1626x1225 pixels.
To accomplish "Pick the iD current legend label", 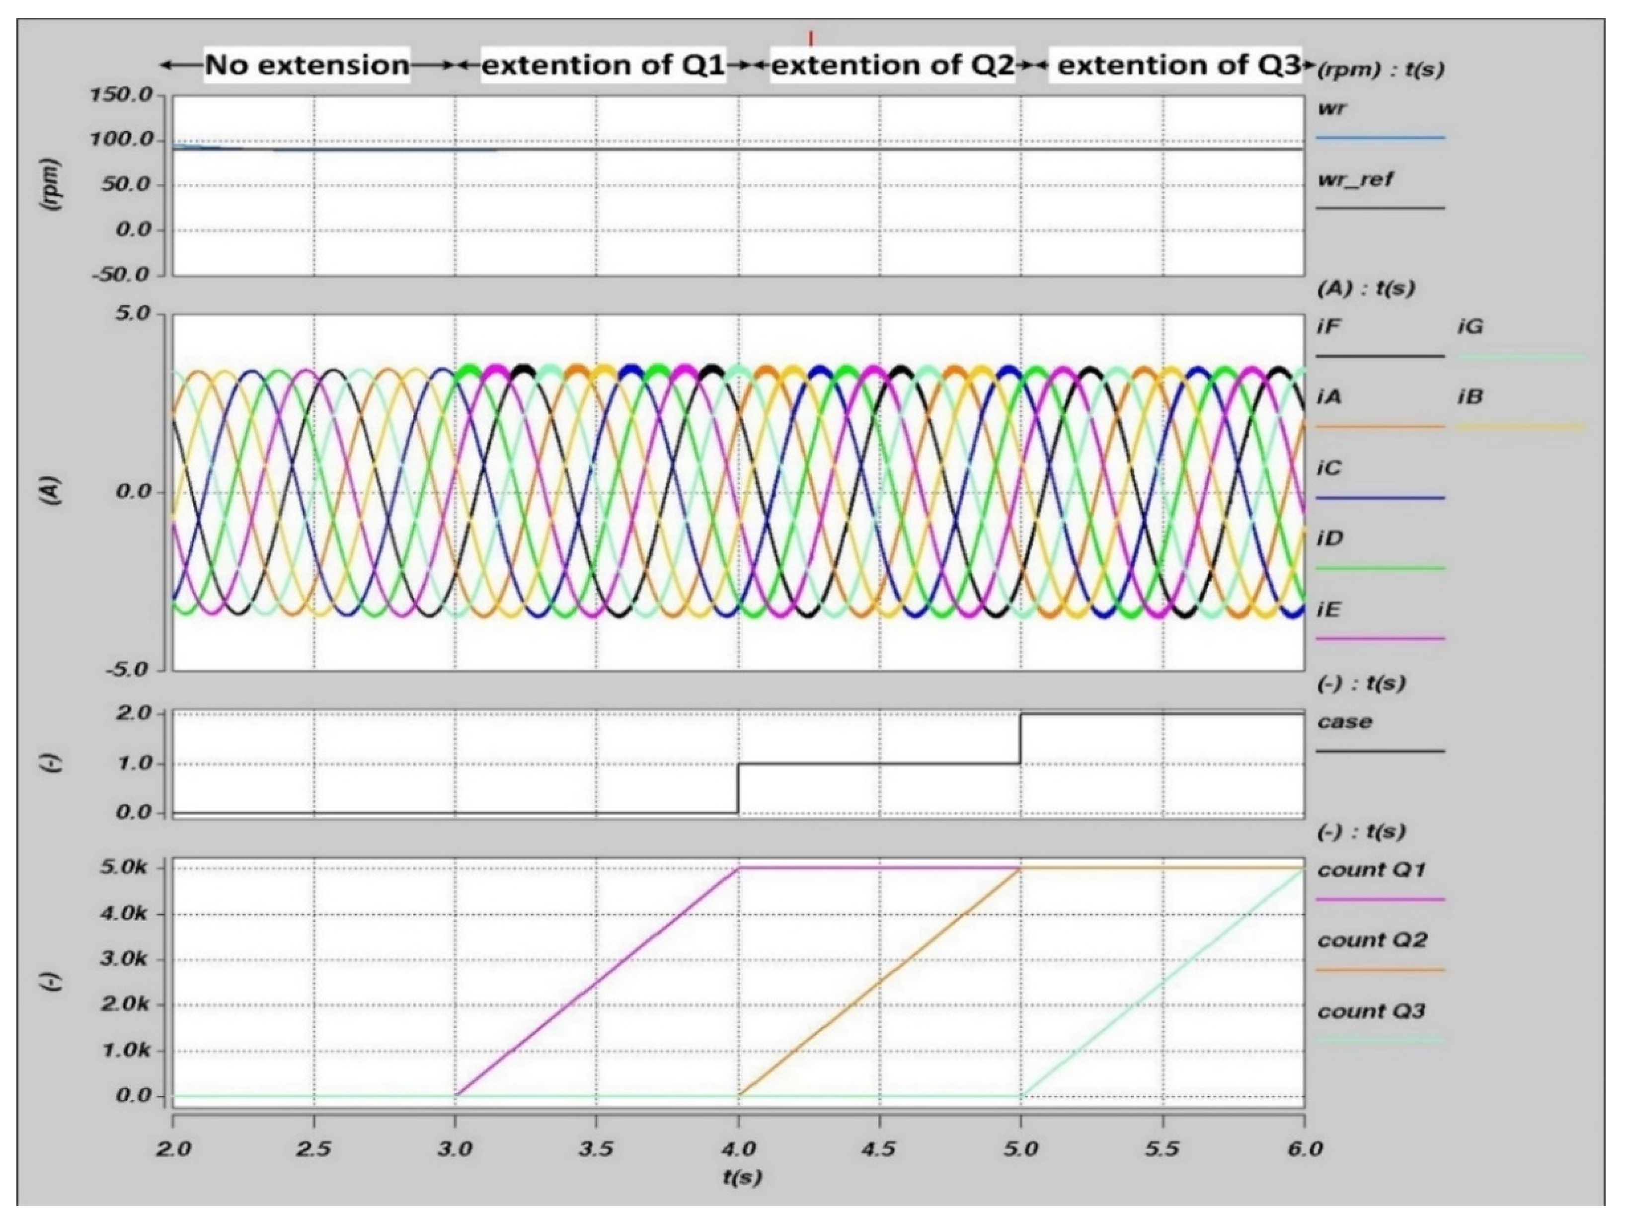I will tap(1330, 538).
